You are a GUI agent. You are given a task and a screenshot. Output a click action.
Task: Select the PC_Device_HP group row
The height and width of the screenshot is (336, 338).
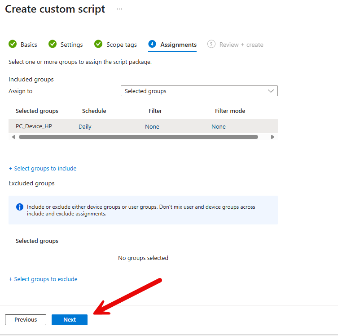[x=34, y=126]
